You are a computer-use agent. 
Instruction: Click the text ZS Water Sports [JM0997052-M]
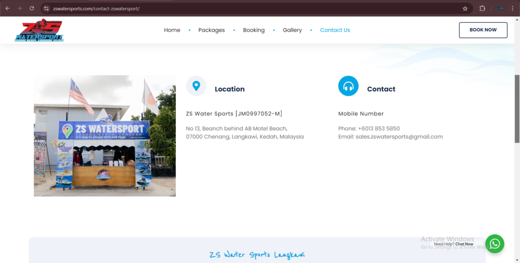234,114
